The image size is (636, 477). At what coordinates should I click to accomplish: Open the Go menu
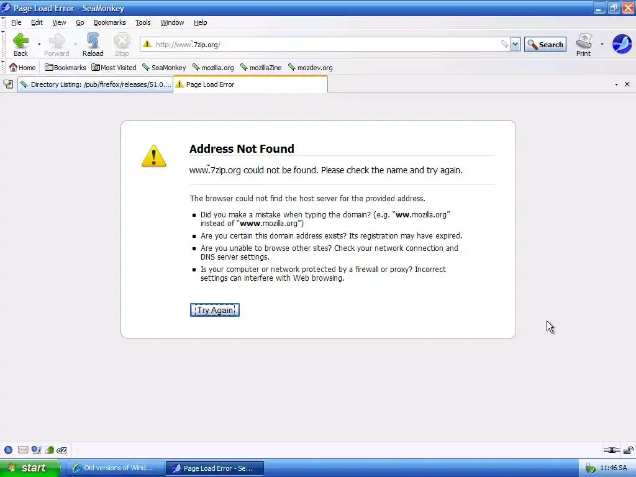80,23
